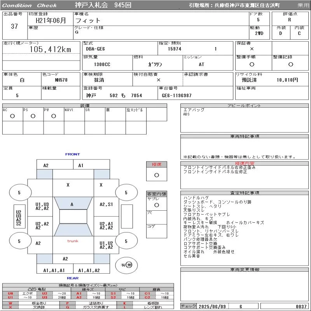Click the sheet number 0037
Screen dimensions: 311x311
coord(301,306)
